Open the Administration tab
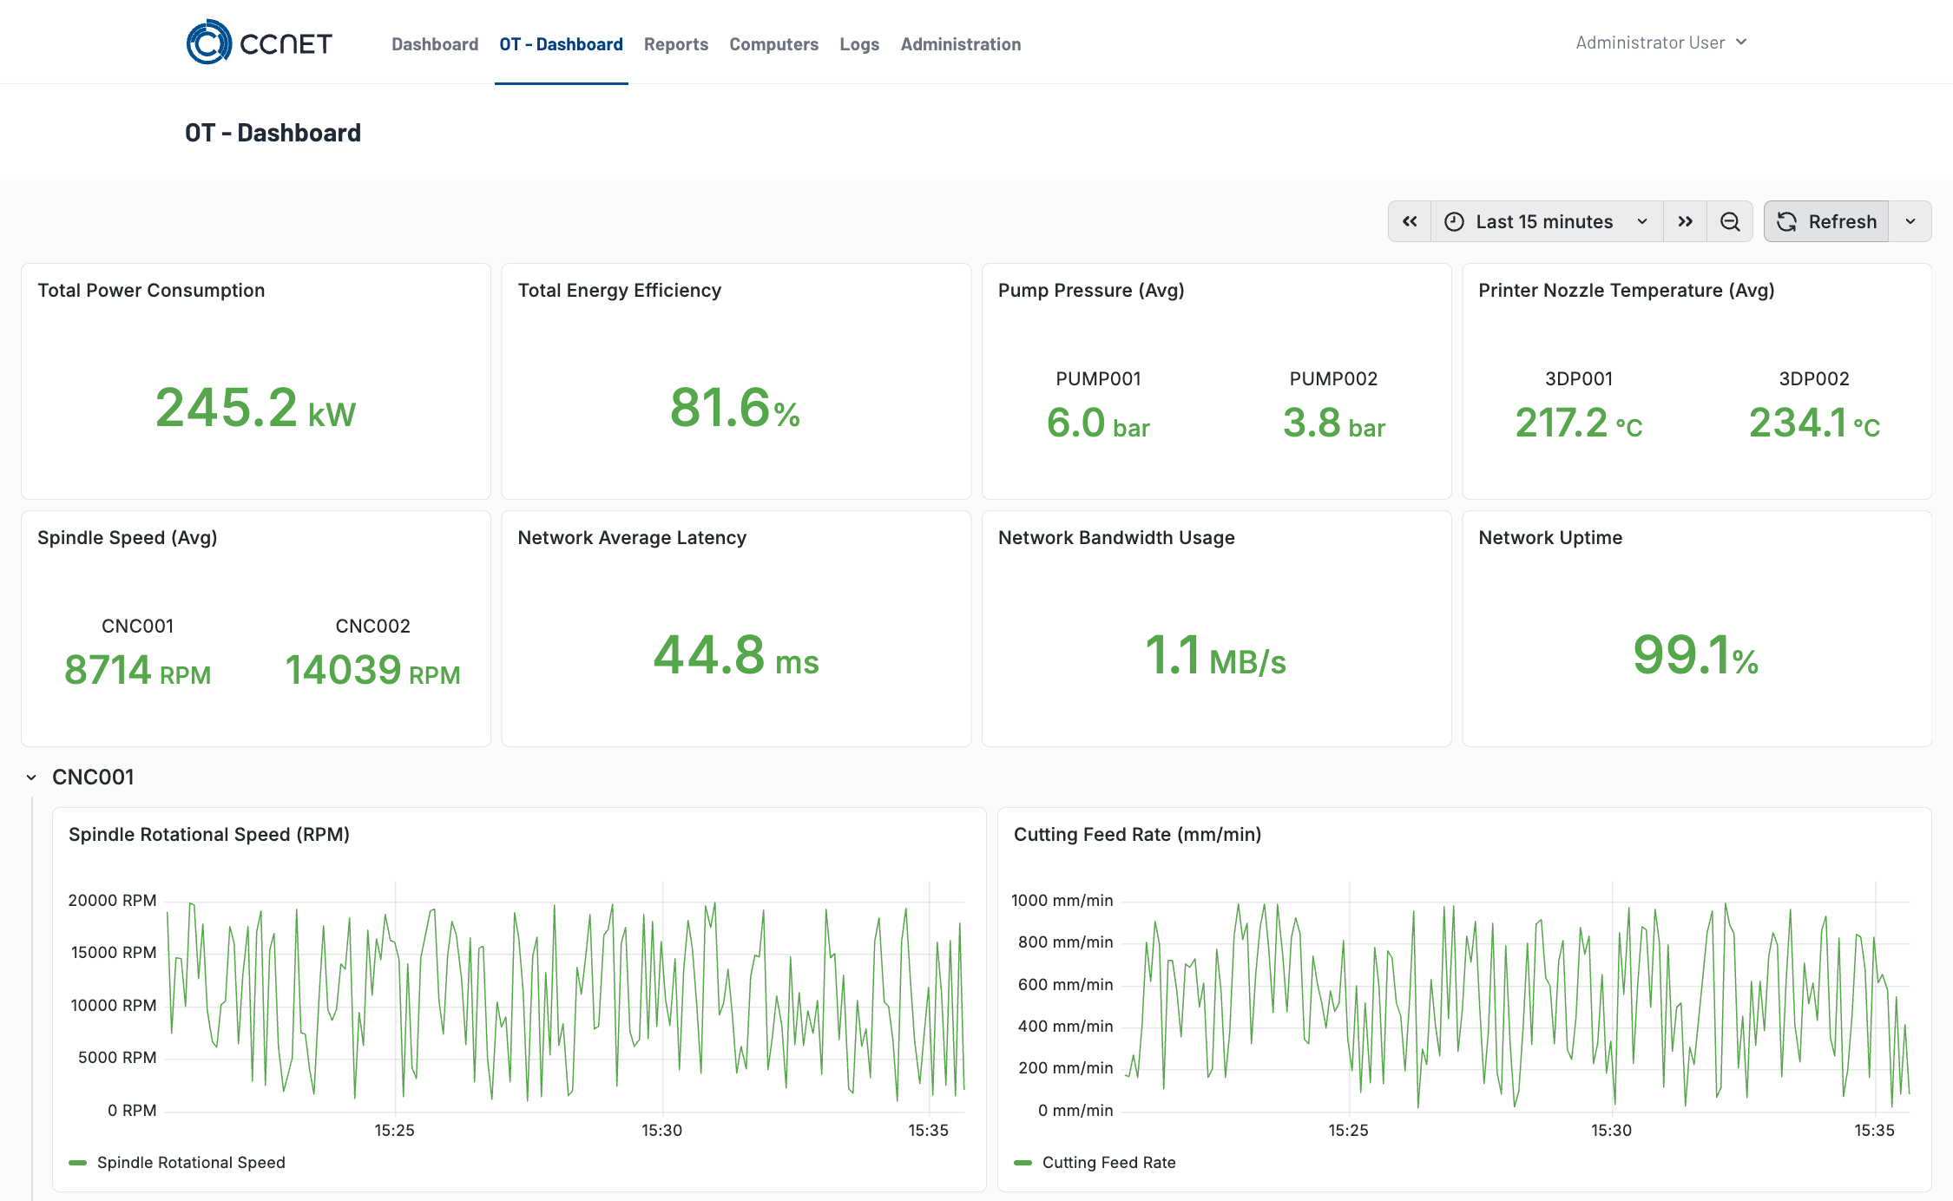This screenshot has height=1201, width=1953. click(x=961, y=44)
